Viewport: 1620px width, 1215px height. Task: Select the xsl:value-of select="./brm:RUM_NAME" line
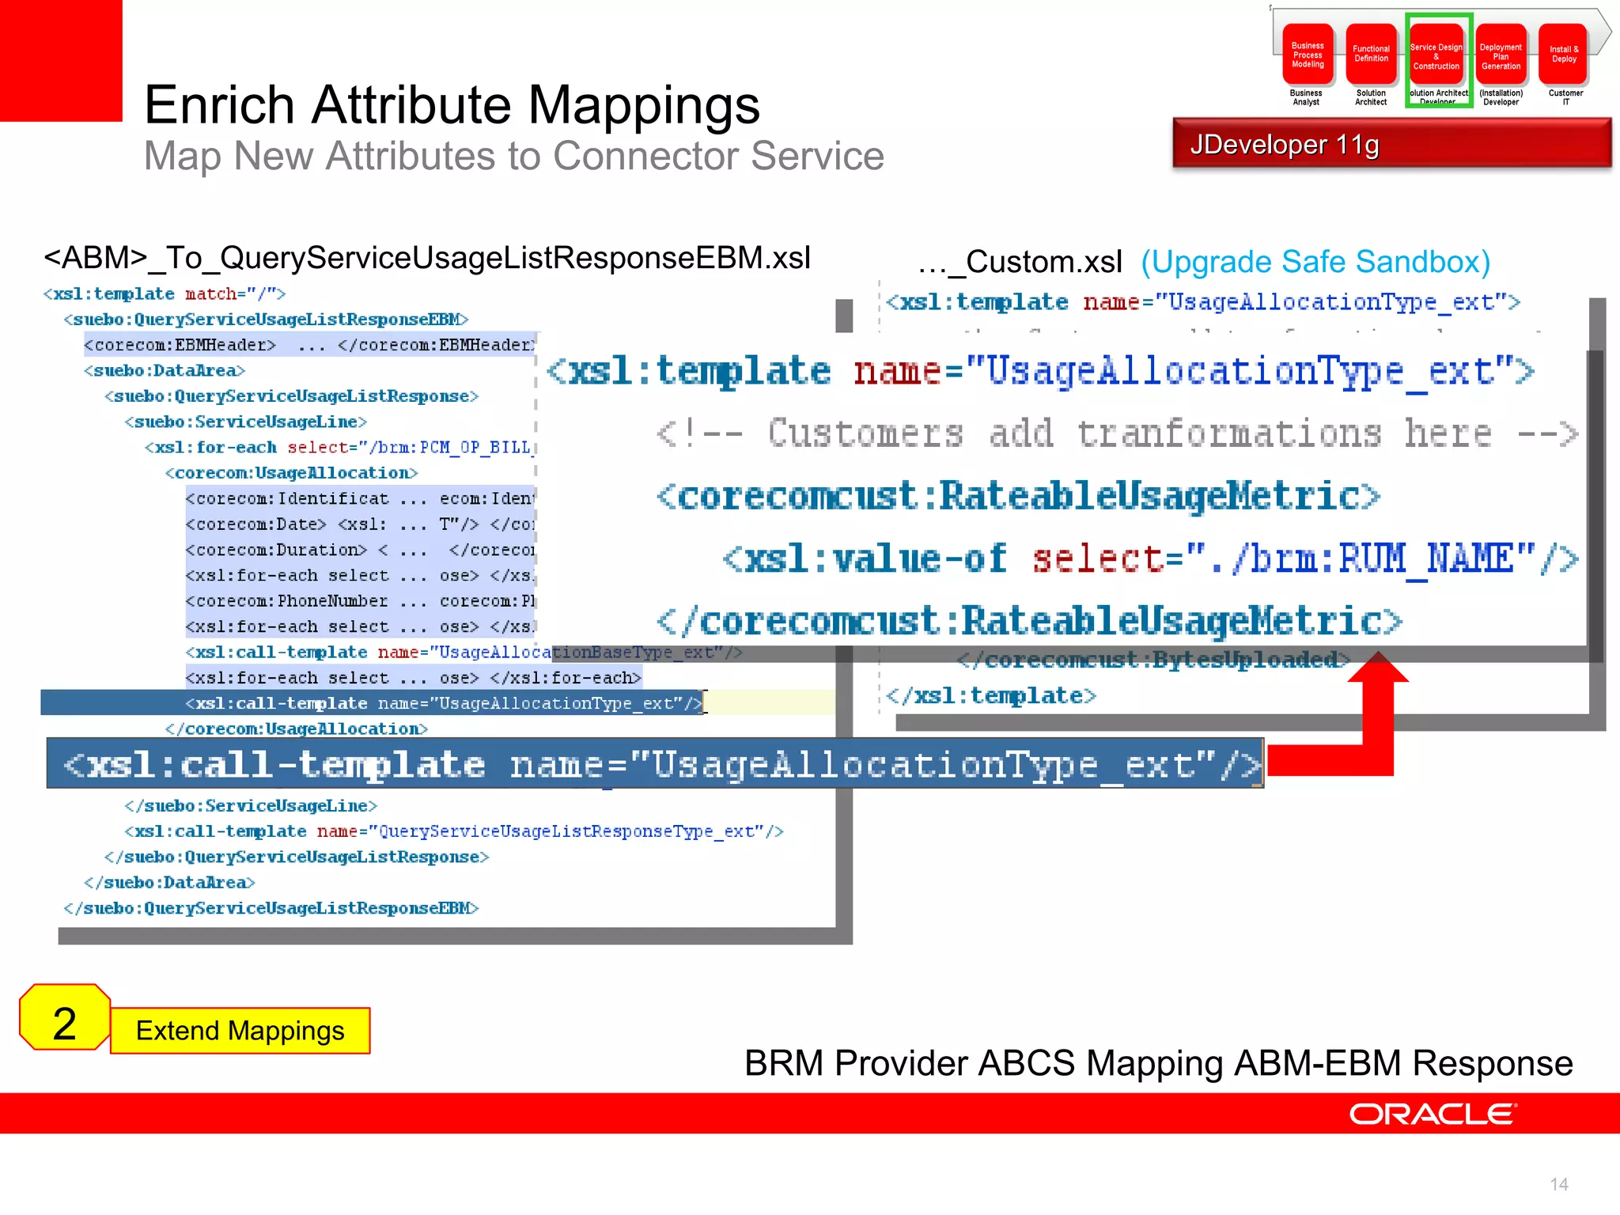[1151, 558]
